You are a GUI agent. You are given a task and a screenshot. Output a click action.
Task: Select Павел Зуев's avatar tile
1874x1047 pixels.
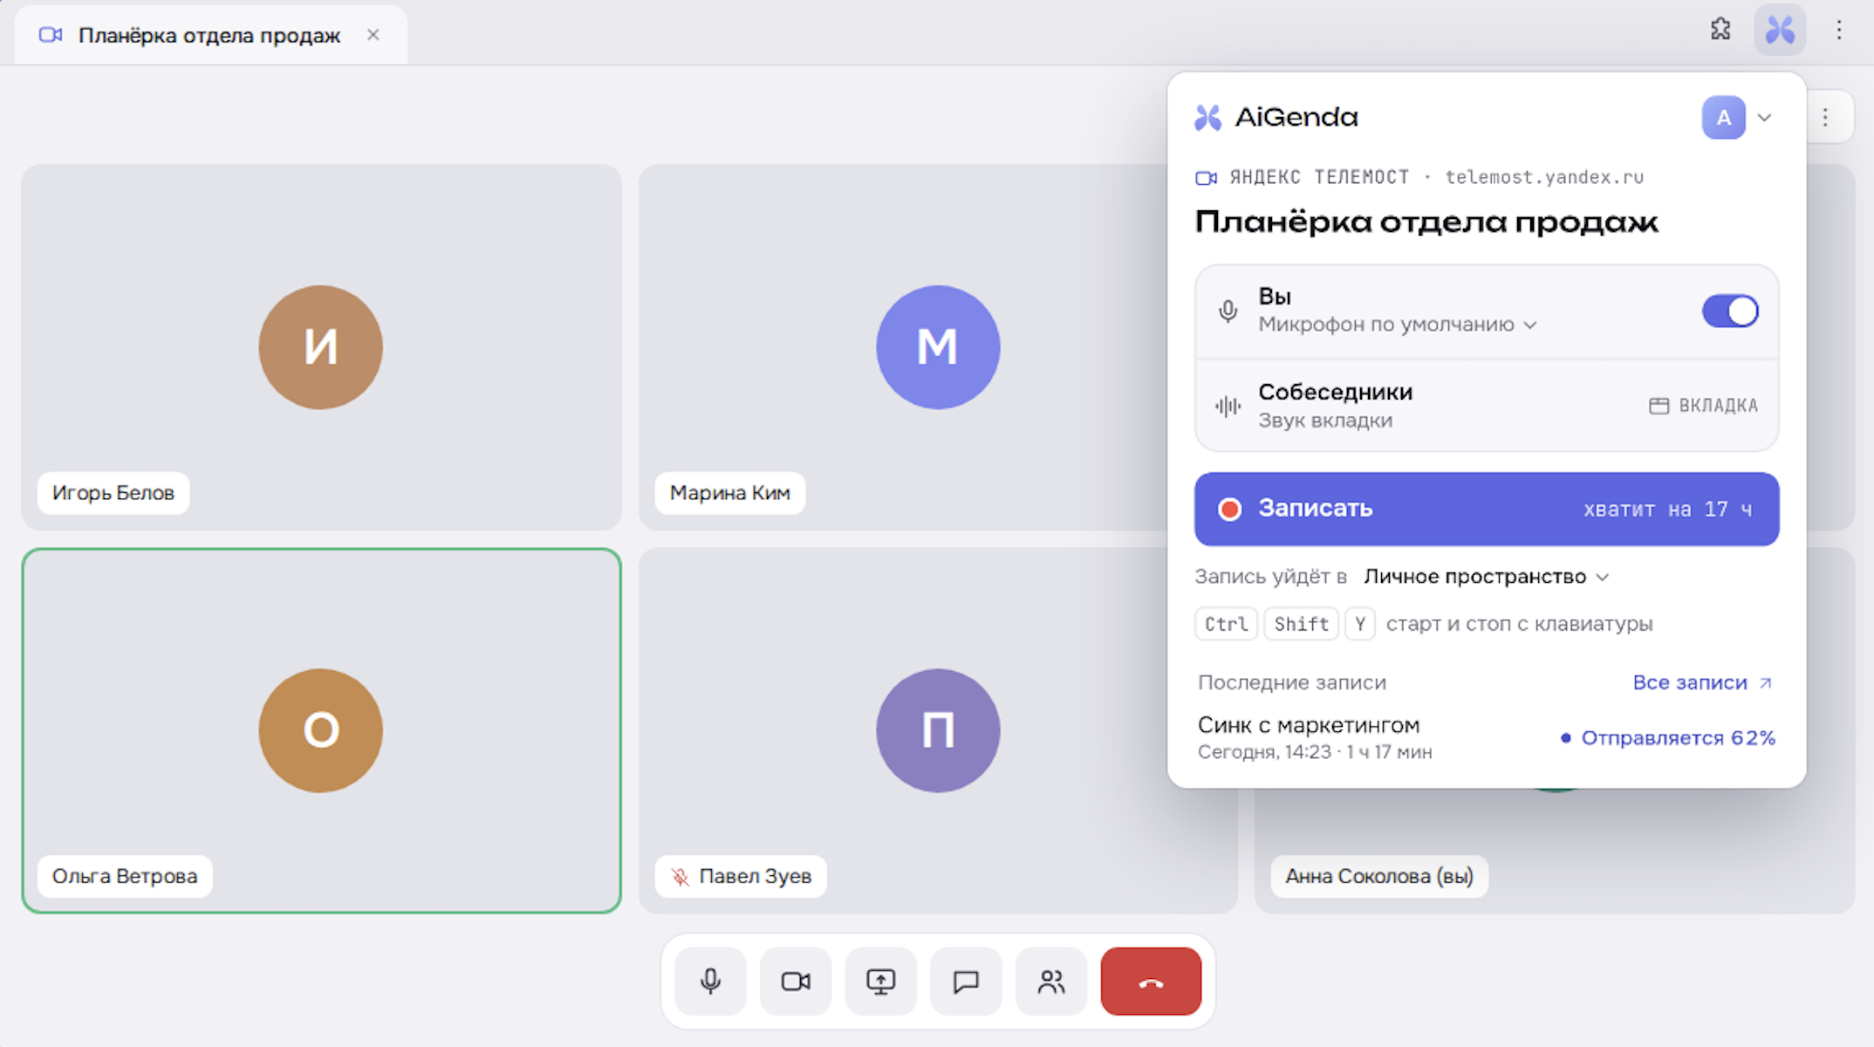coord(938,730)
